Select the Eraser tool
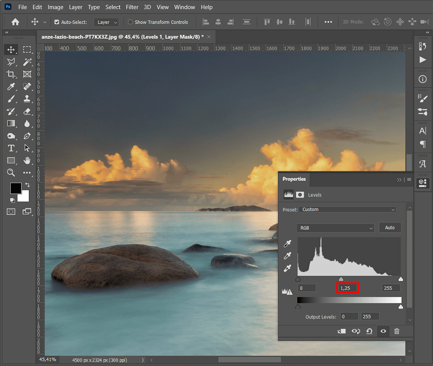The height and width of the screenshot is (366, 433). coord(27,111)
